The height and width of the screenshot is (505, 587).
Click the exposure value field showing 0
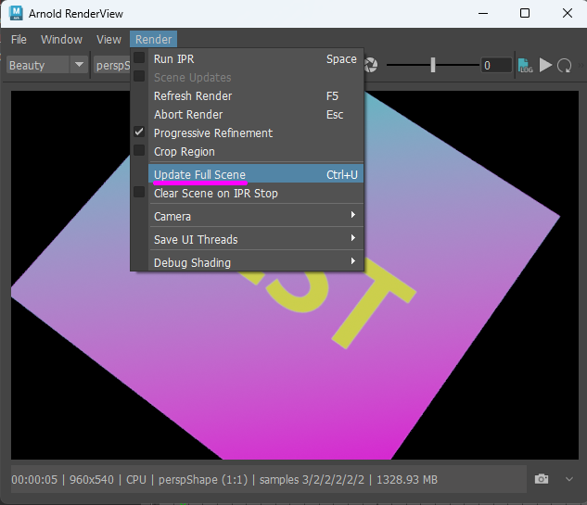tap(496, 66)
